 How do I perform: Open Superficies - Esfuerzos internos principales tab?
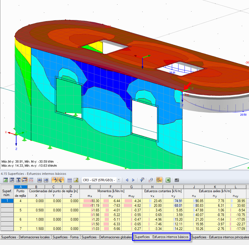point(220,237)
